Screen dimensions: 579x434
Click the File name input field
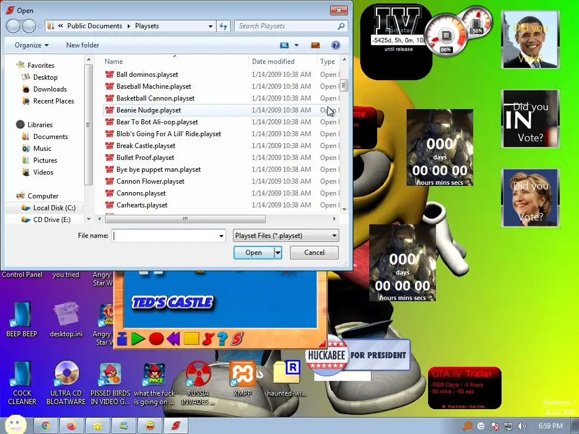pos(165,236)
